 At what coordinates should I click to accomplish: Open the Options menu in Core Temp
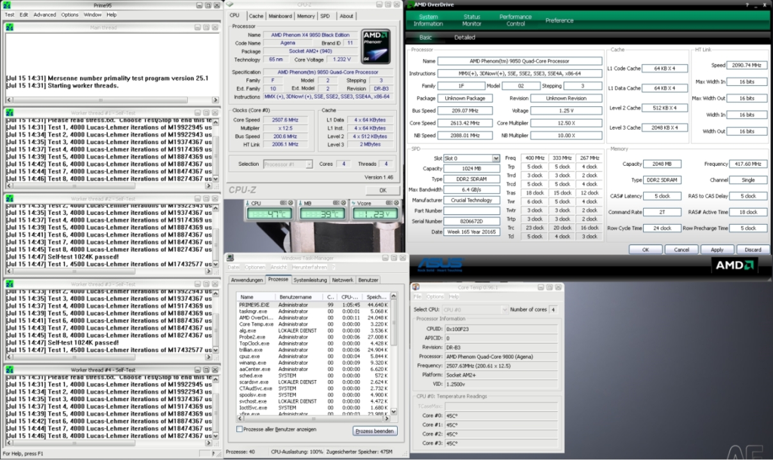435,297
